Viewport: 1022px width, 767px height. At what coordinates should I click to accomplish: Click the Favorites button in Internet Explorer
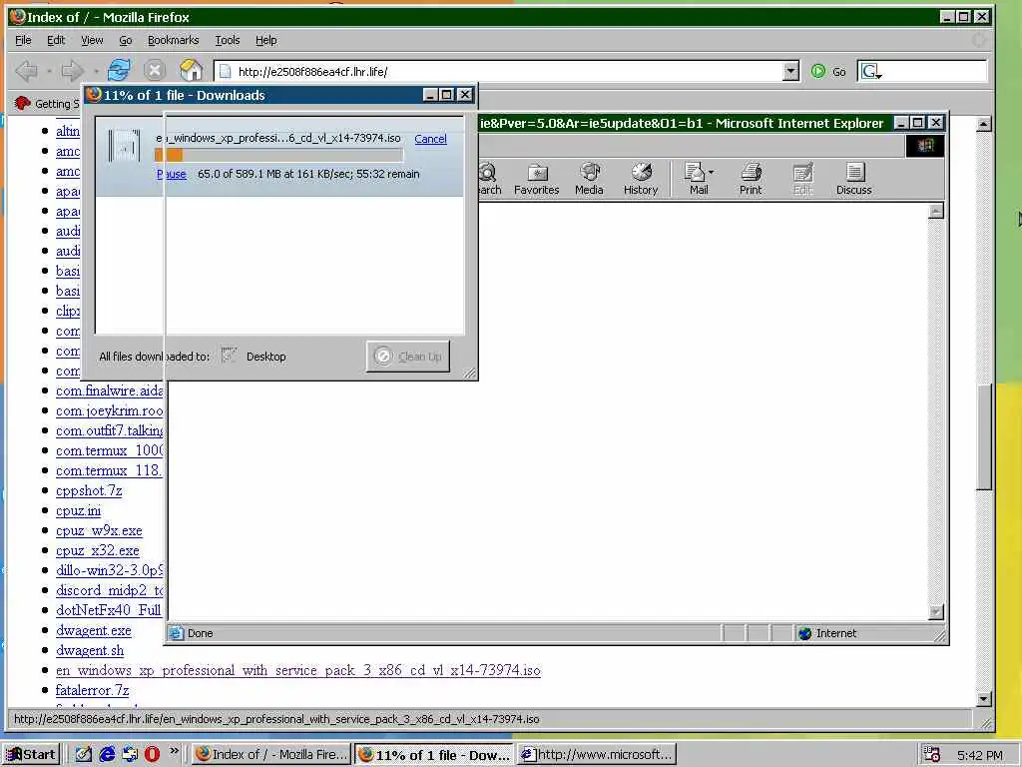tap(536, 179)
